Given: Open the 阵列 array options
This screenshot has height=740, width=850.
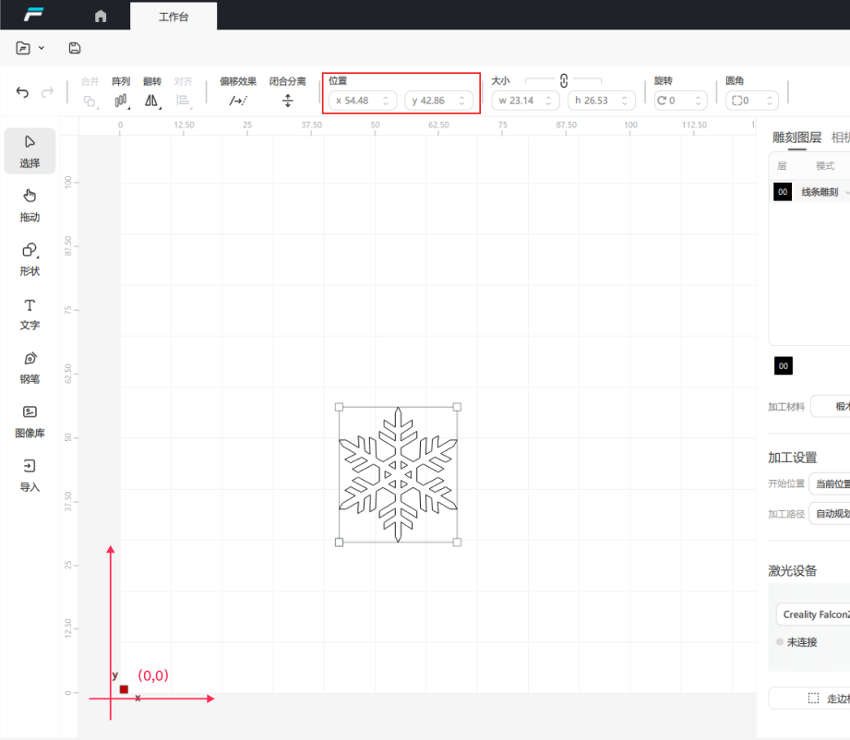Looking at the screenshot, I should pyautogui.click(x=121, y=100).
